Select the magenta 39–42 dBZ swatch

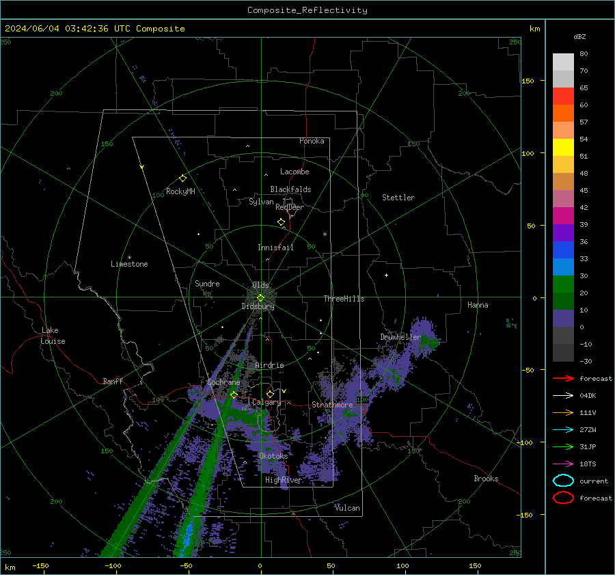[563, 215]
